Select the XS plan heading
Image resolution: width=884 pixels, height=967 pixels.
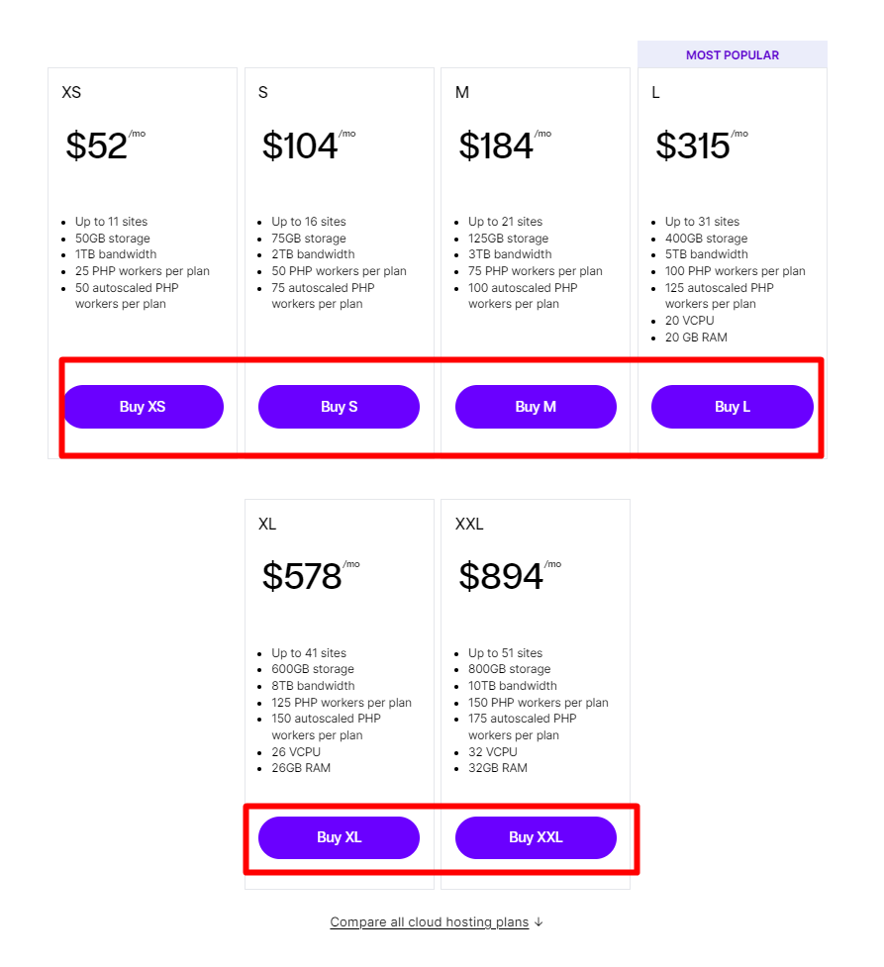71,92
